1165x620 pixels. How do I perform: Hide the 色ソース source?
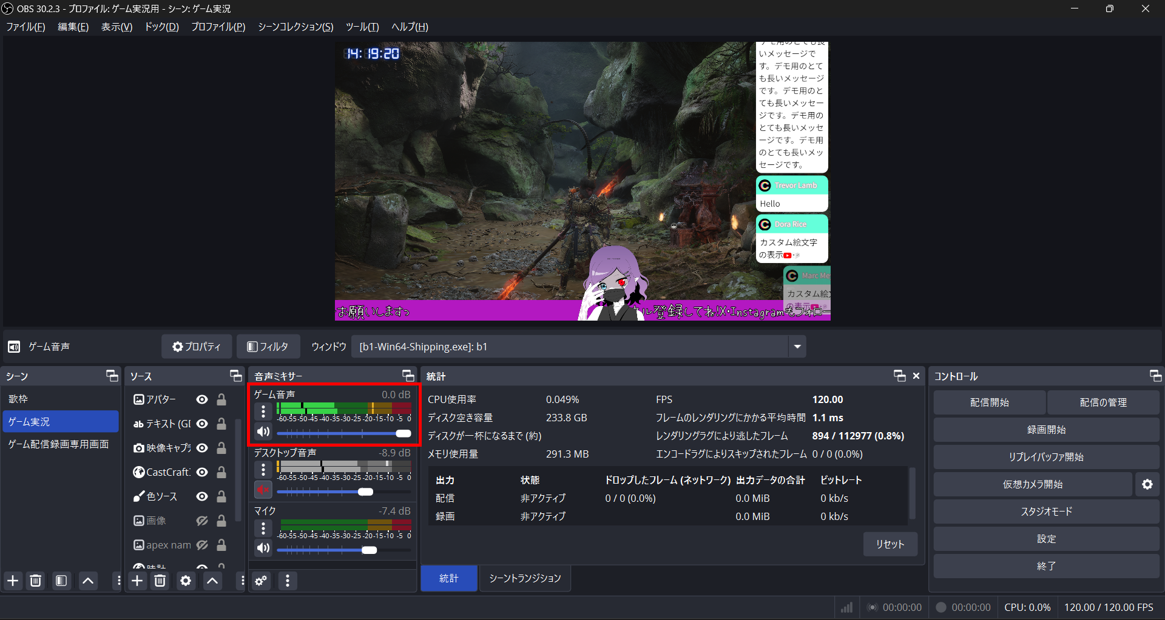click(x=202, y=496)
